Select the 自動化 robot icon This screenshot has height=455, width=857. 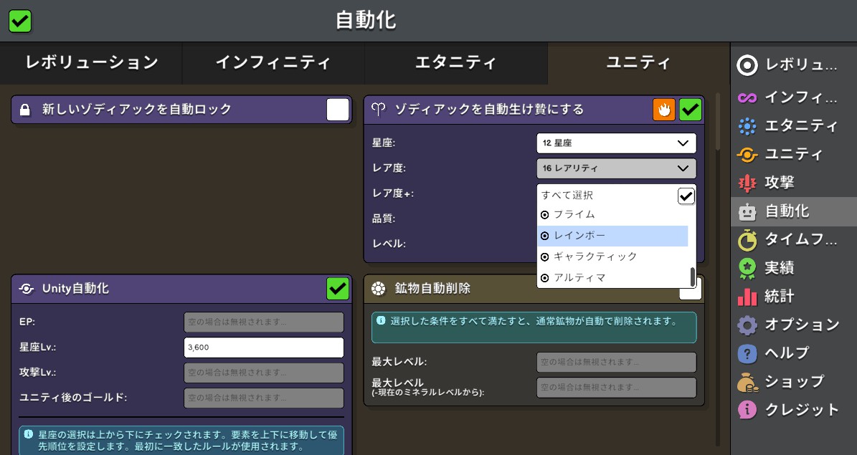pos(747,211)
